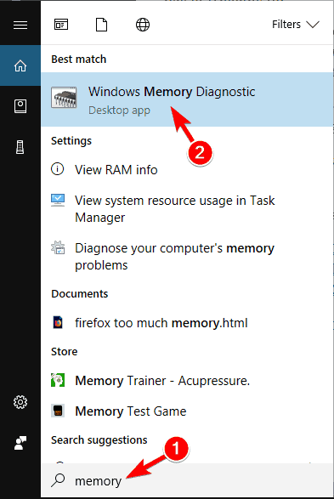The width and height of the screenshot is (334, 499).
Task: Open Windows Memory Diagnostic desktop app
Action: (187, 99)
